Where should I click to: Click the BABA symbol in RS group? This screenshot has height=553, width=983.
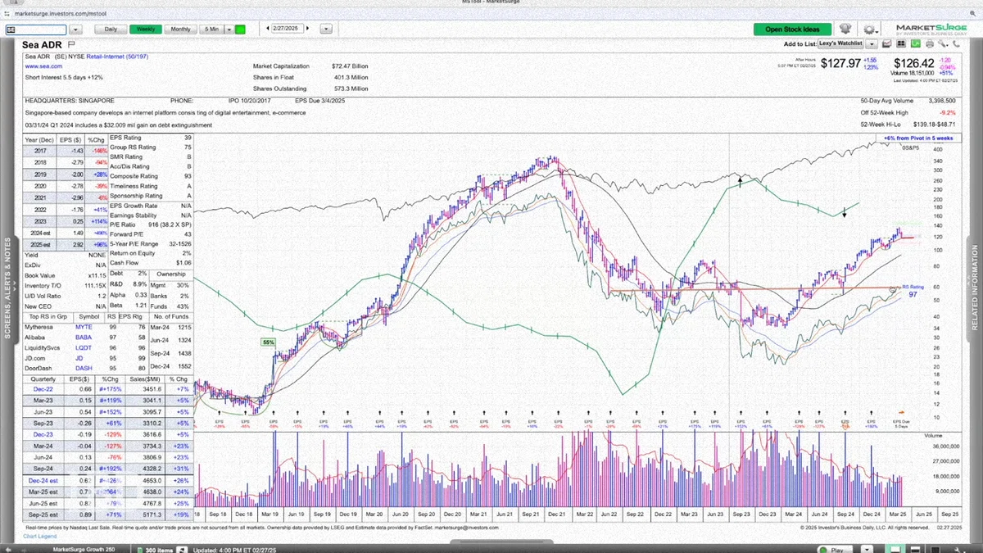(x=84, y=337)
